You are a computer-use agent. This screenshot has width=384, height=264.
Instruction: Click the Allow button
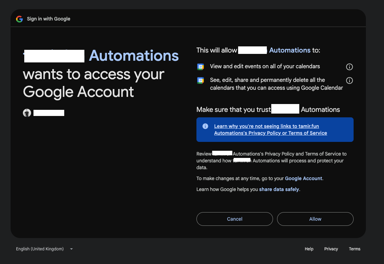click(315, 219)
